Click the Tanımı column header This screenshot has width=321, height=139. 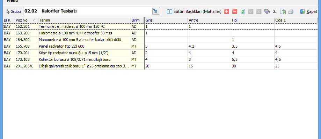[x=84, y=20]
